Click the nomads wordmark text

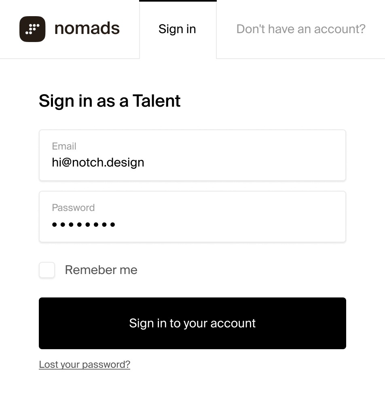click(x=87, y=28)
